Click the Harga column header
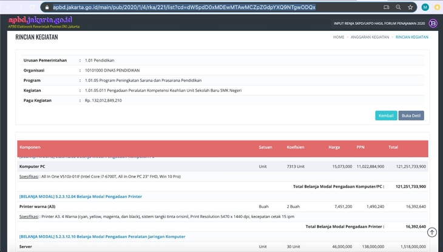443x252 pixels. [334, 147]
